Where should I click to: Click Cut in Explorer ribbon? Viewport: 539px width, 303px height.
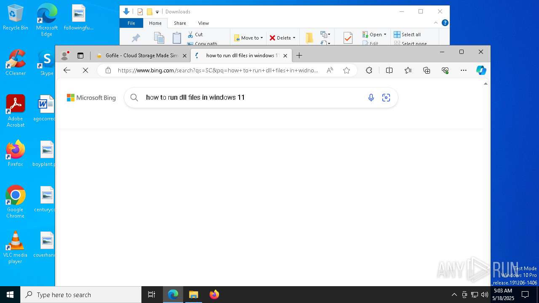pos(195,35)
